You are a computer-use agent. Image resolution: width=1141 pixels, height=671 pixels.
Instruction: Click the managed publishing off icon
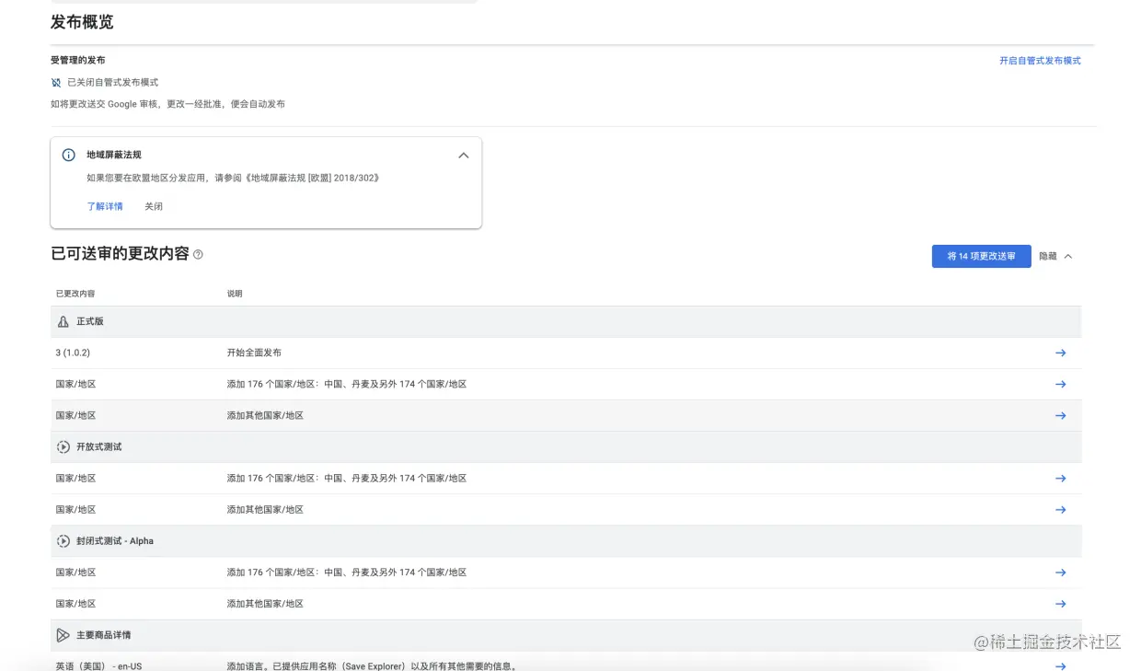(56, 83)
